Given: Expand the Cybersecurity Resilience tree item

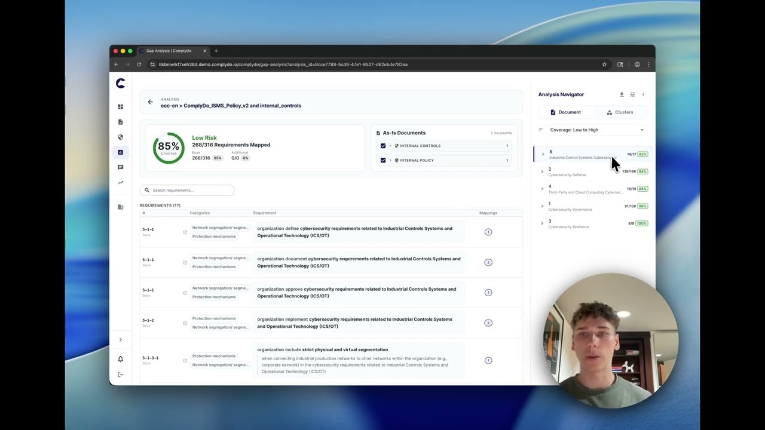Looking at the screenshot, I should 542,223.
